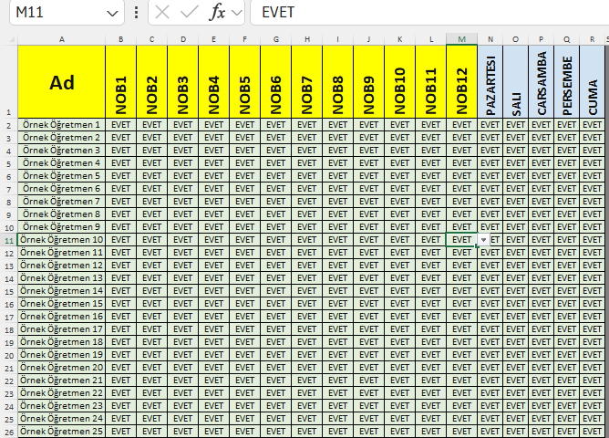Viewport: 609px width, 438px height.
Task: Select the cell Örnek Öğretmen 10
Action: coord(61,240)
